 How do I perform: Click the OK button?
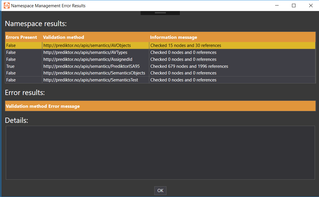pyautogui.click(x=160, y=191)
